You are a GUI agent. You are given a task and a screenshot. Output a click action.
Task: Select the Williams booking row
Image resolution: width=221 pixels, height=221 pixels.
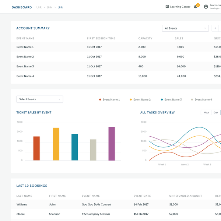116,204
